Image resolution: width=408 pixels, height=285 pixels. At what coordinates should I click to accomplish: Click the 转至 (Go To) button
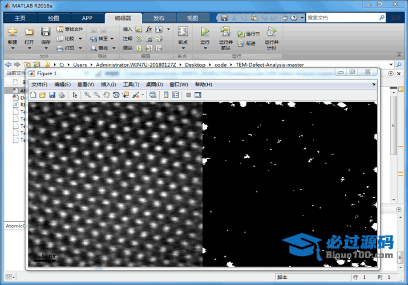99,39
